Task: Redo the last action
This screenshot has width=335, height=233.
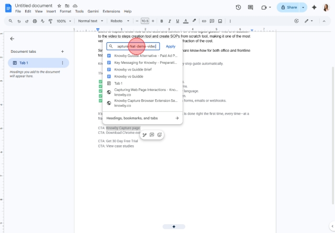Action: [x=27, y=21]
